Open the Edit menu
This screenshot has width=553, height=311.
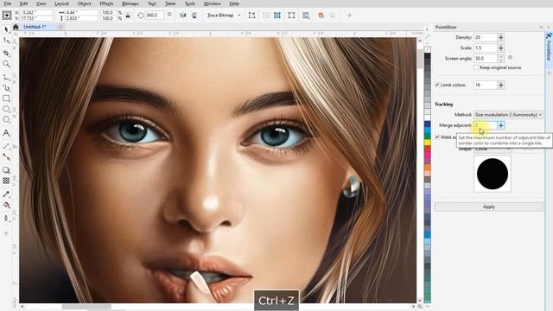pyautogui.click(x=23, y=3)
